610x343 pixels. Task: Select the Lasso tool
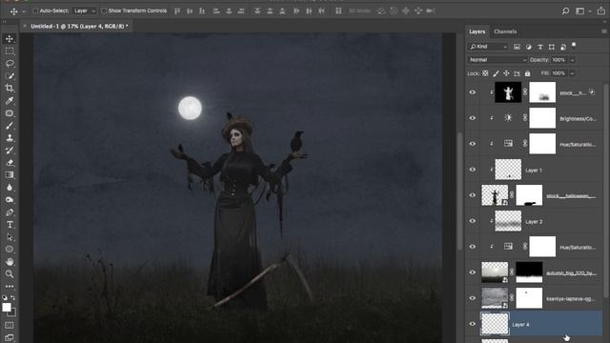coord(10,64)
